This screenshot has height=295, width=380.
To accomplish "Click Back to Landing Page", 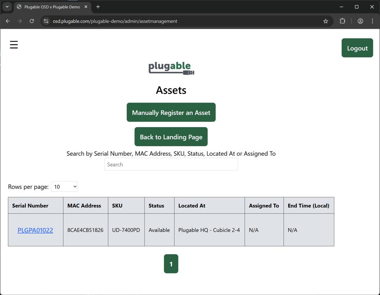I will (171, 137).
